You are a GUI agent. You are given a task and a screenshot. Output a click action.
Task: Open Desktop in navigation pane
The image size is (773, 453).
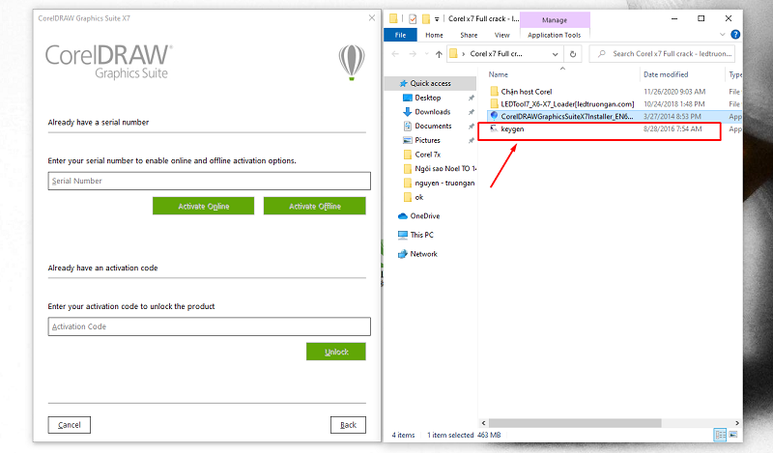click(427, 98)
